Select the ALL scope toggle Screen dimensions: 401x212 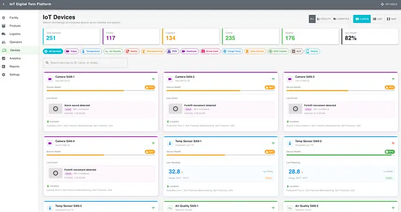point(312,19)
